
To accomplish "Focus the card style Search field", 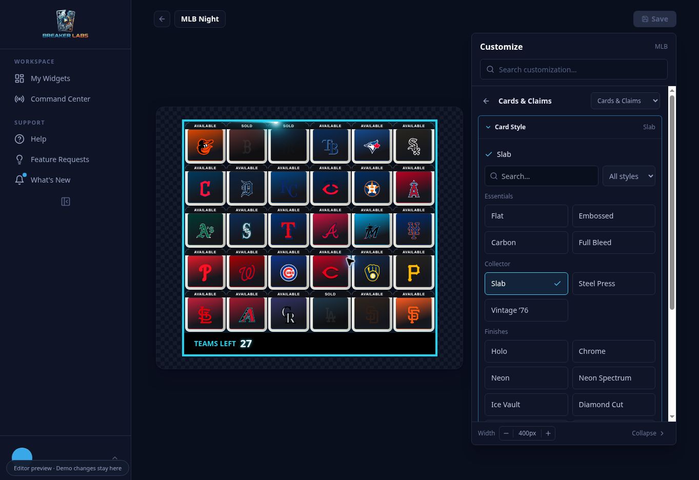I will [542, 176].
